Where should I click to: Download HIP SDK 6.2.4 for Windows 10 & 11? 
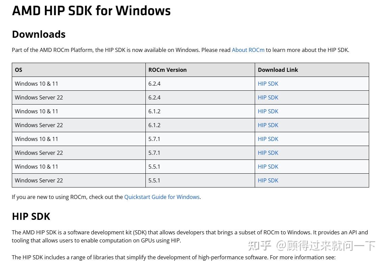[x=268, y=84]
